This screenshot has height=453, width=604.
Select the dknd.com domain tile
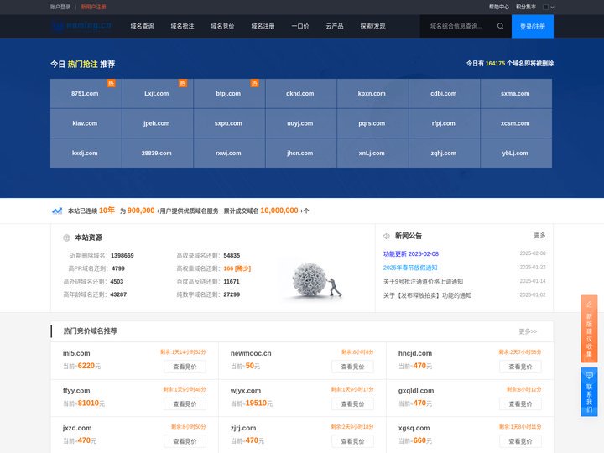coord(301,94)
